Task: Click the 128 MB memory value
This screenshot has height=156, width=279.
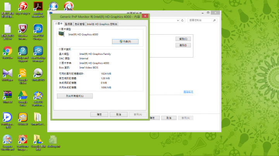Action: tap(105, 78)
